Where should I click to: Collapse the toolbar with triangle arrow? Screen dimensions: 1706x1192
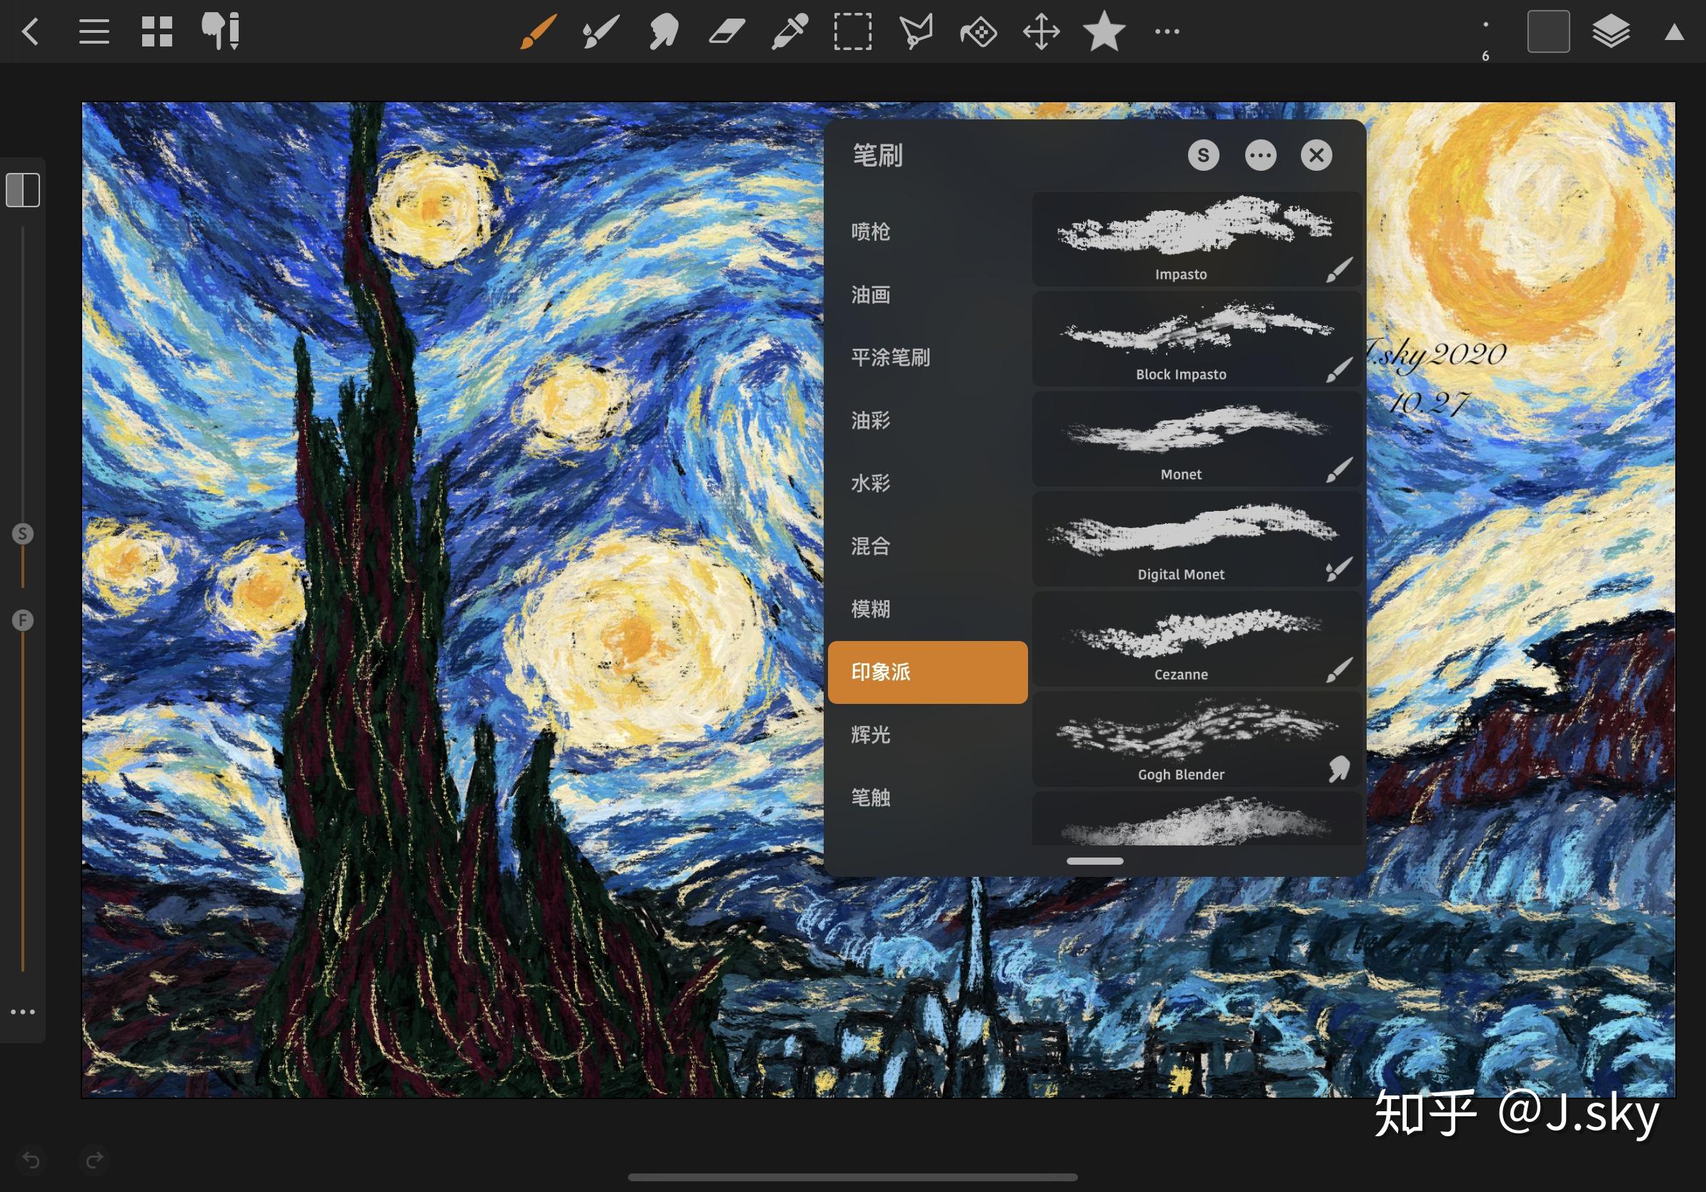(1674, 32)
